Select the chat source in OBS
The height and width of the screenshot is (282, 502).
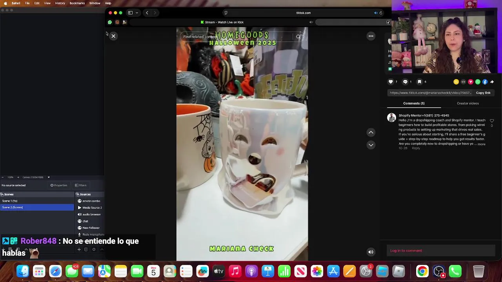pyautogui.click(x=90, y=221)
